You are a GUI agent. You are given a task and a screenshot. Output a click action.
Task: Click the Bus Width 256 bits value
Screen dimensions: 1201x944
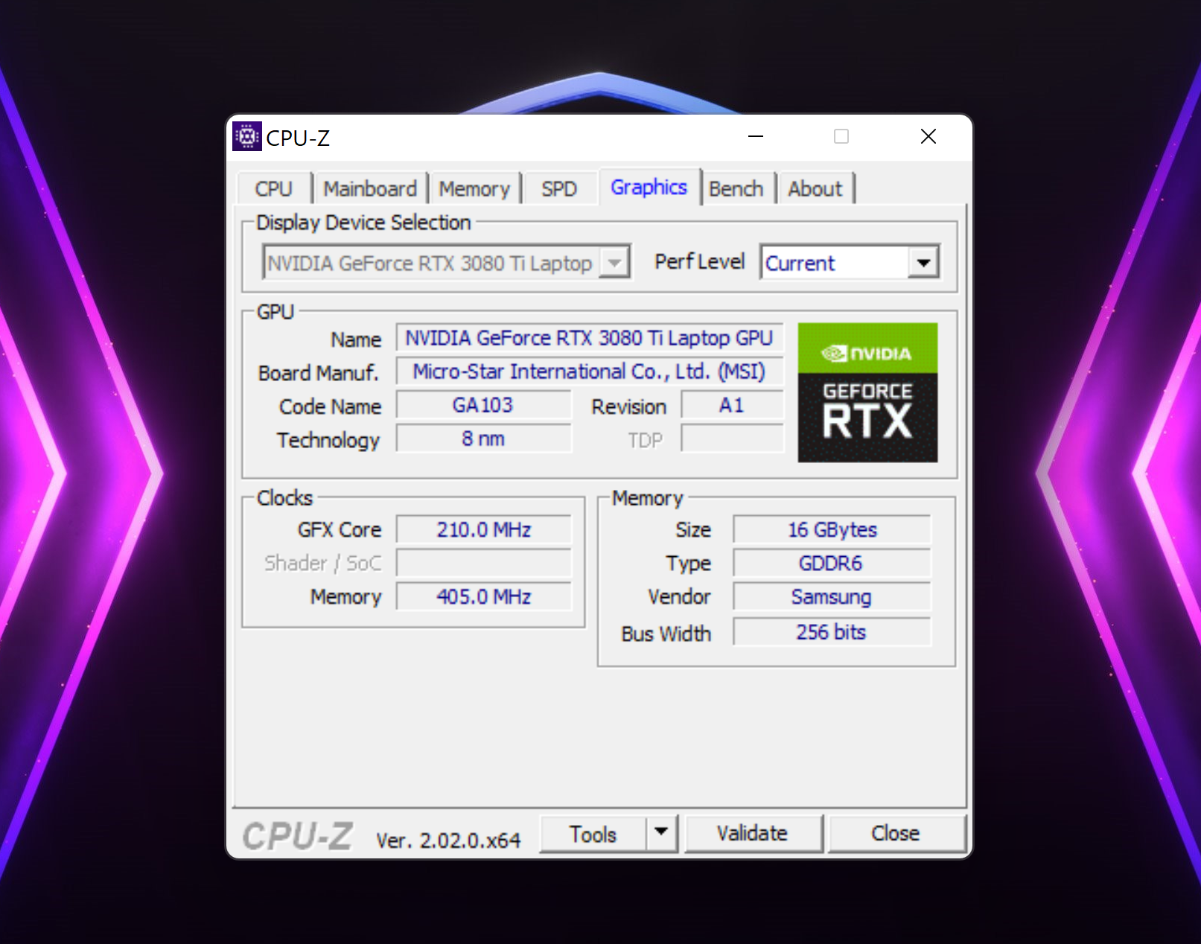coord(832,632)
